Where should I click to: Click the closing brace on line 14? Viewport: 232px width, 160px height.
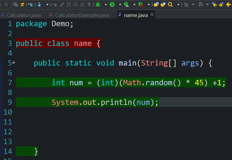tap(36, 151)
